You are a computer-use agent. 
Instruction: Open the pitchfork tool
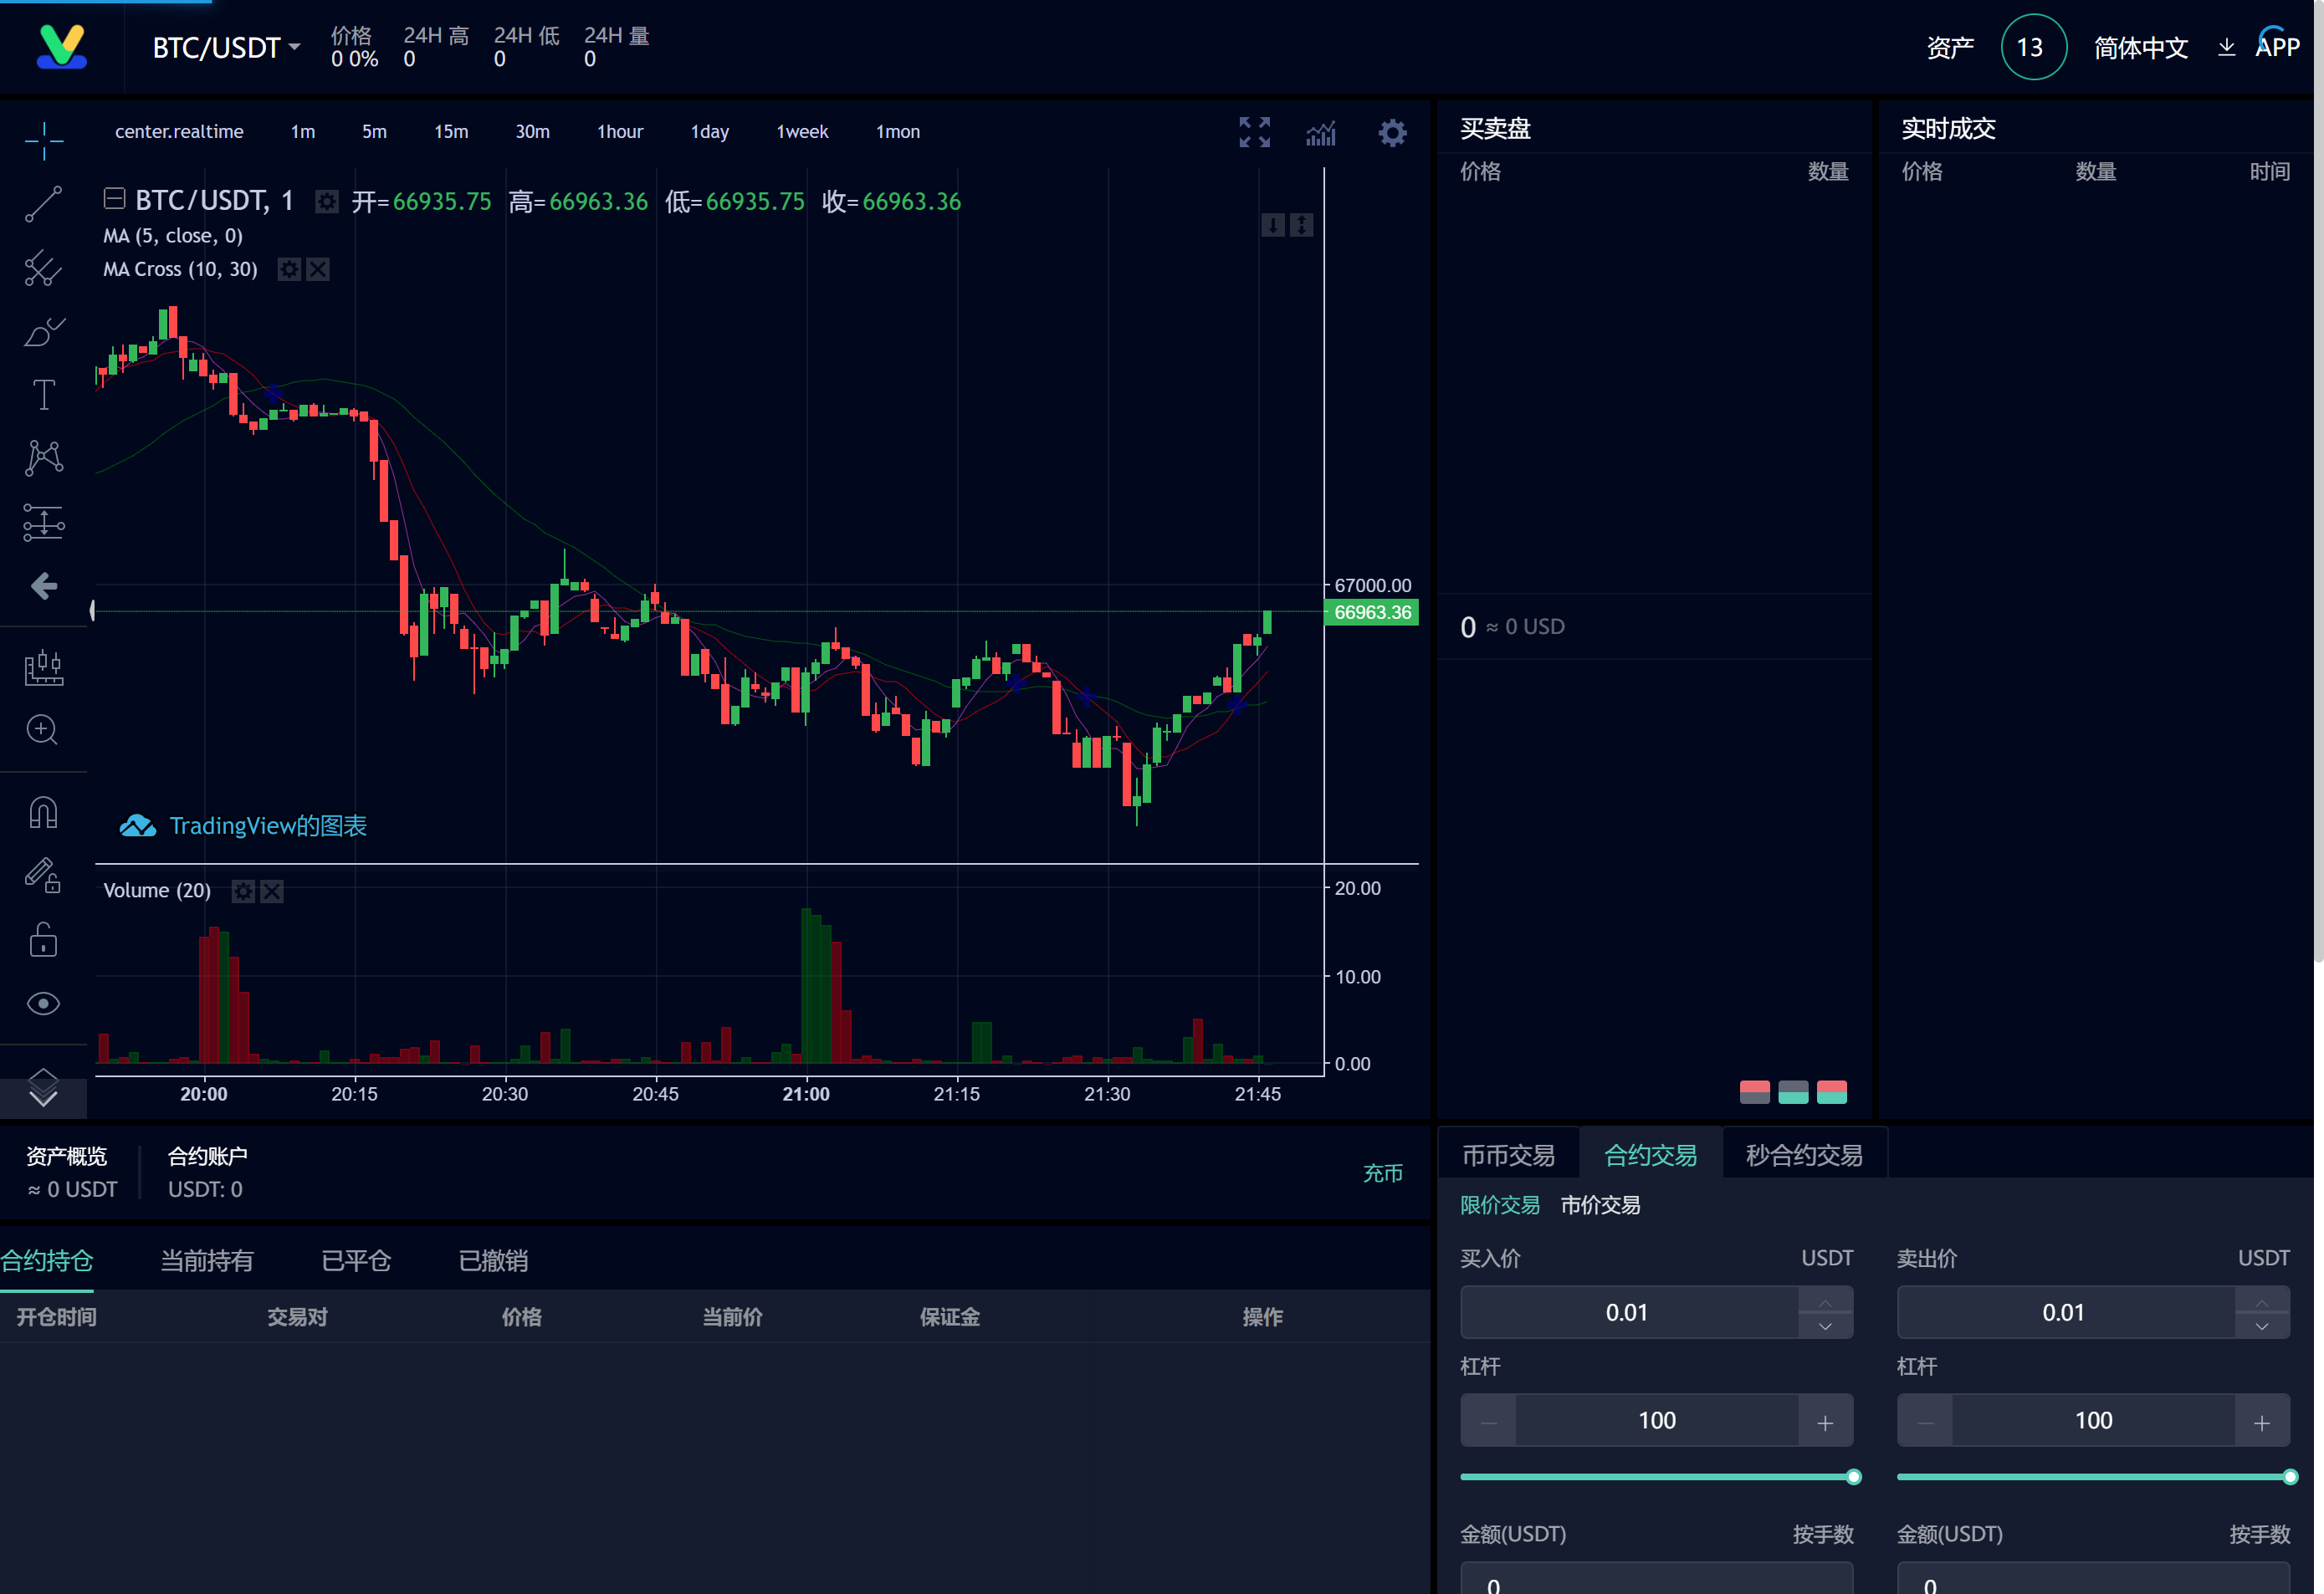click(44, 268)
